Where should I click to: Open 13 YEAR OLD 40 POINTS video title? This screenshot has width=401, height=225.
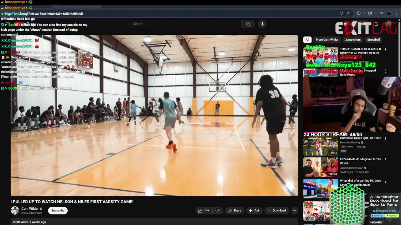(x=361, y=51)
